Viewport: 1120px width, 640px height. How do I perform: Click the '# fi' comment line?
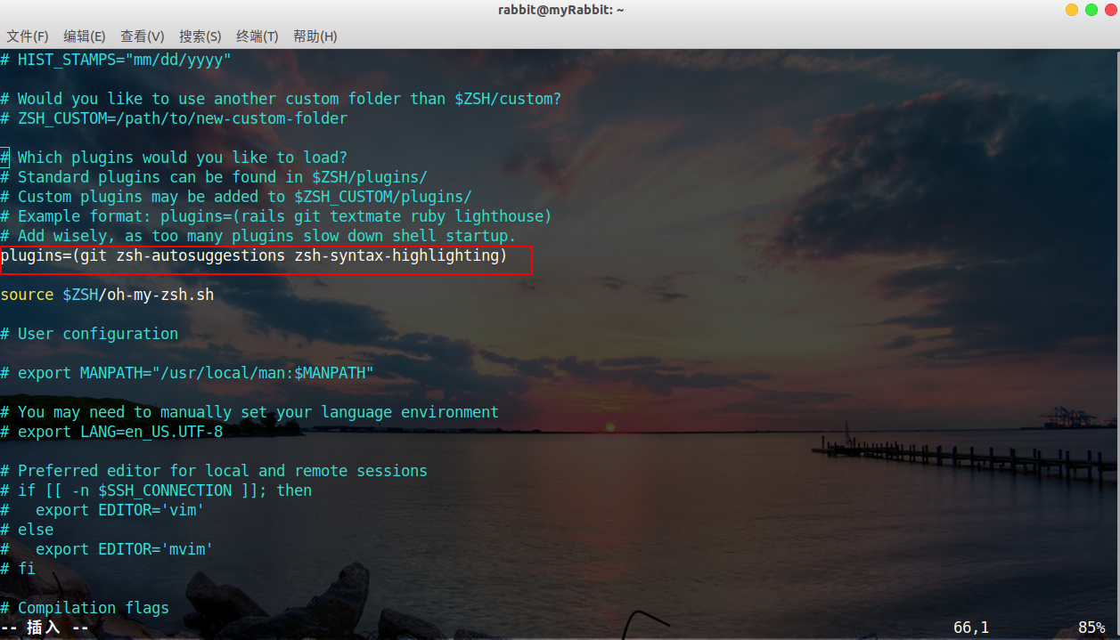click(x=18, y=569)
